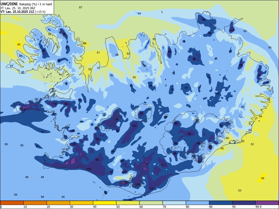The height and width of the screenshot is (209, 279).
Task: Click the humidity value 94
Action: click(x=82, y=122)
